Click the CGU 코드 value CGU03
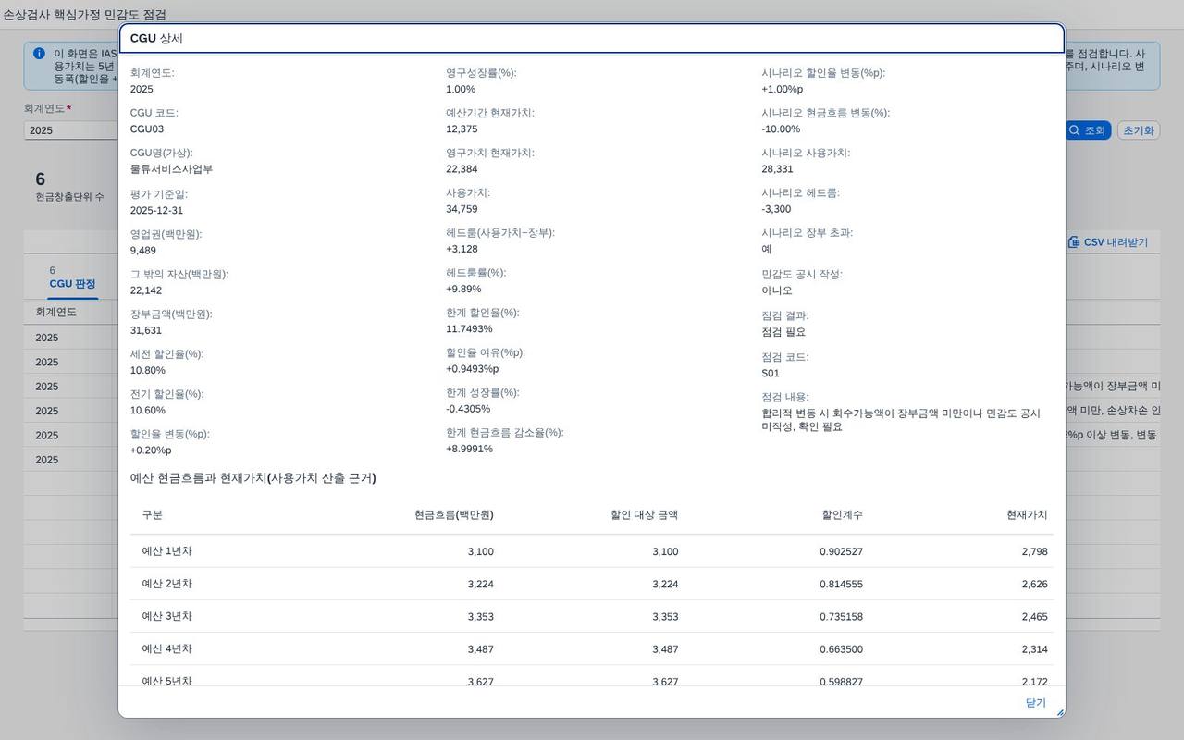 pyautogui.click(x=147, y=129)
